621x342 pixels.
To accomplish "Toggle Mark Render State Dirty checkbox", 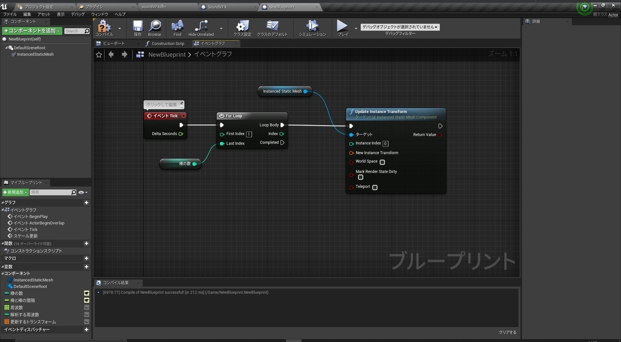I will click(x=360, y=177).
